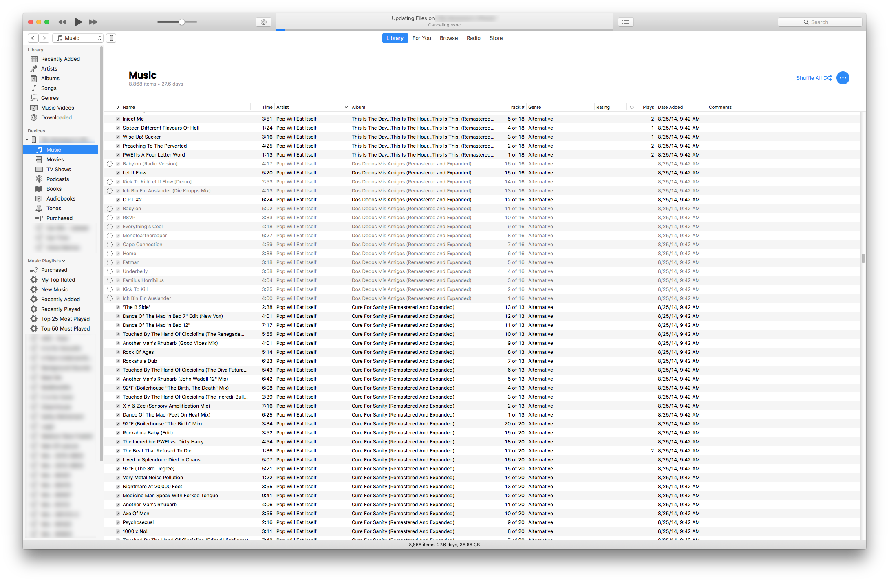889x582 pixels.
Task: Collapse the device disclosure triangle
Action: pos(27,140)
